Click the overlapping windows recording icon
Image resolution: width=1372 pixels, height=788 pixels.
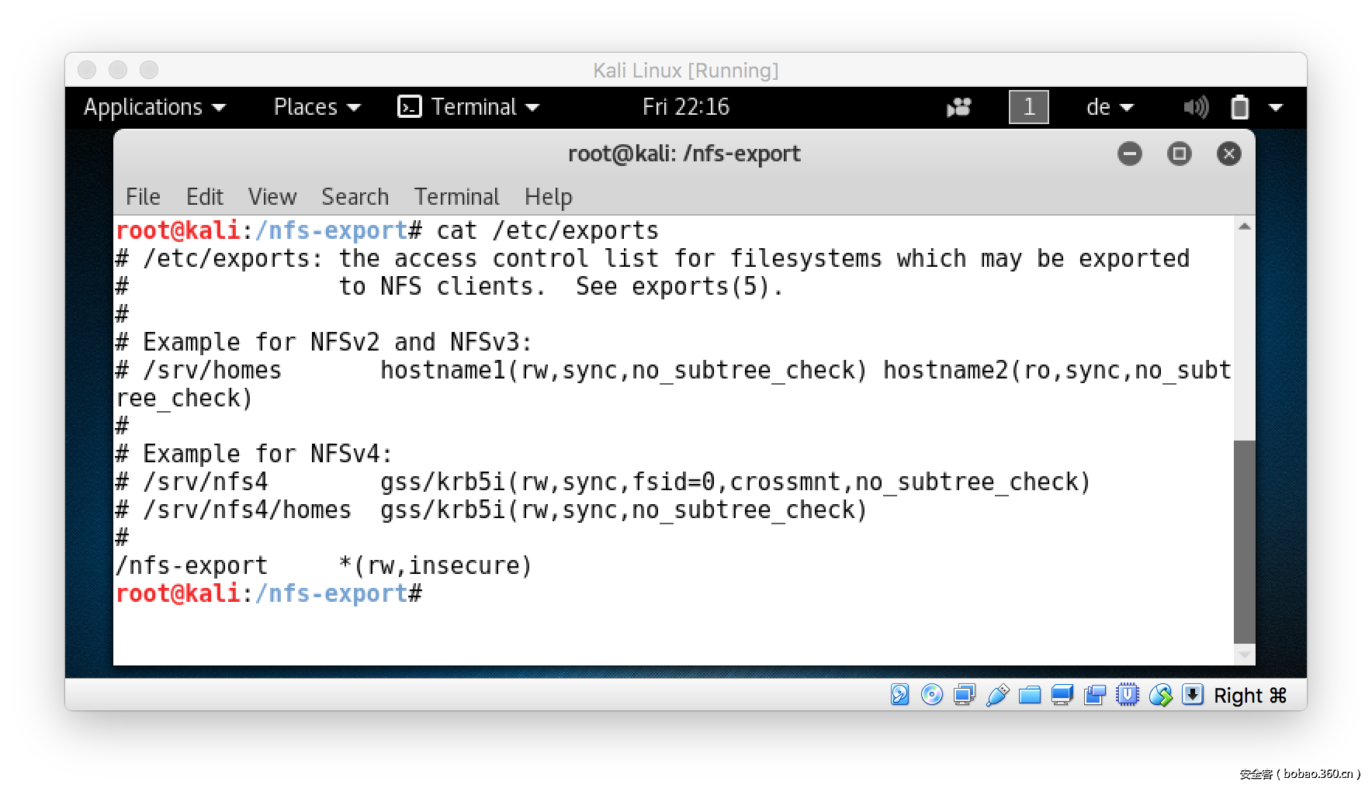coord(1095,694)
